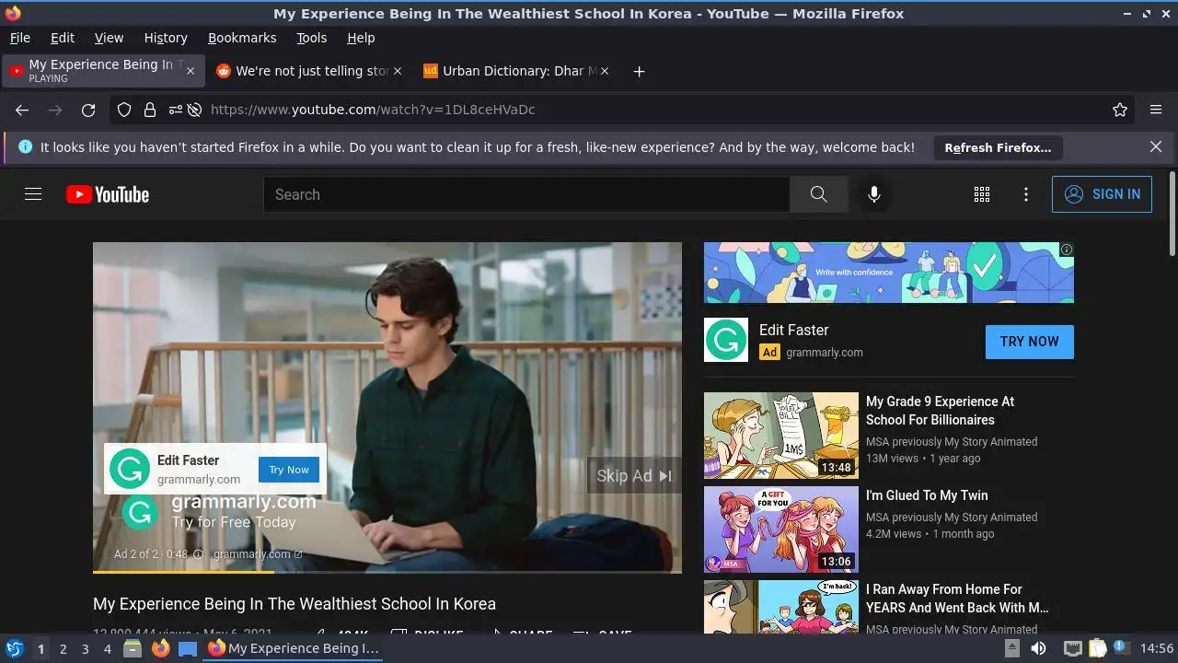Screen dimensions: 1178x663
Task: Click Try Now in video ad overlay
Action: (x=289, y=470)
